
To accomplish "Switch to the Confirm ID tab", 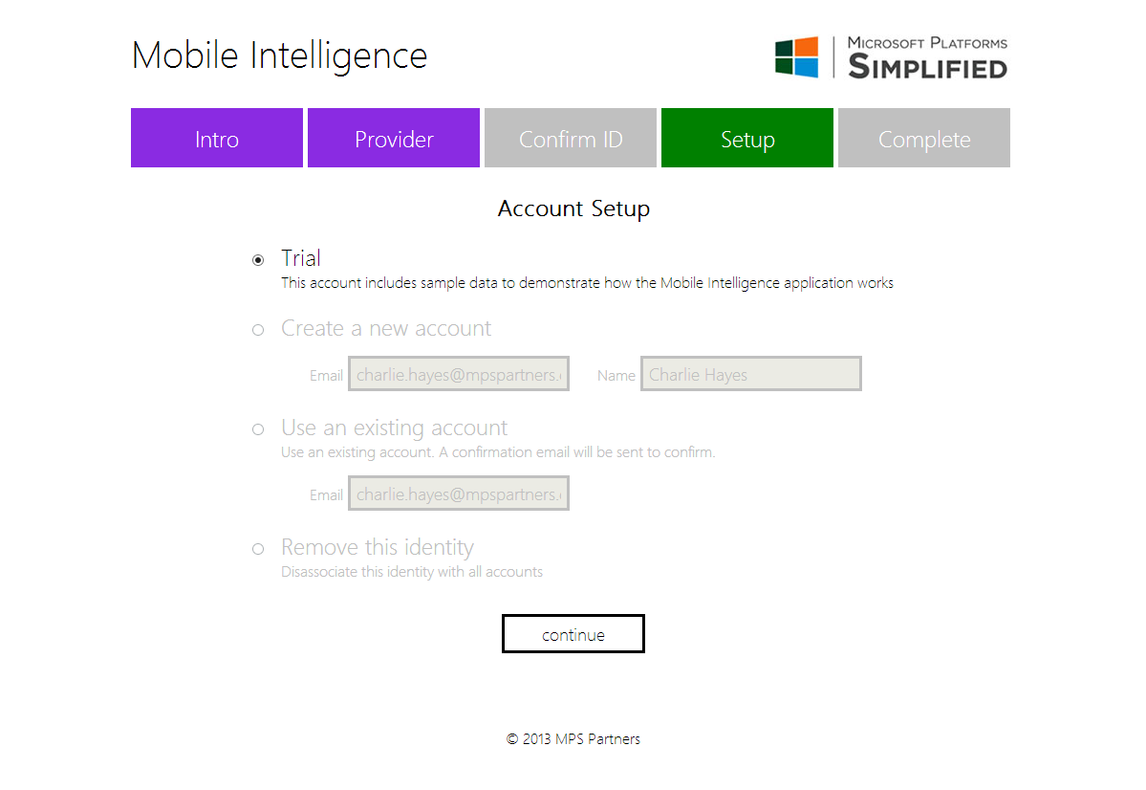I will [x=571, y=138].
